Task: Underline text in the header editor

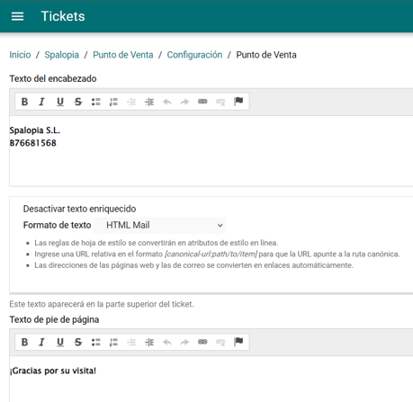Action: 60,102
